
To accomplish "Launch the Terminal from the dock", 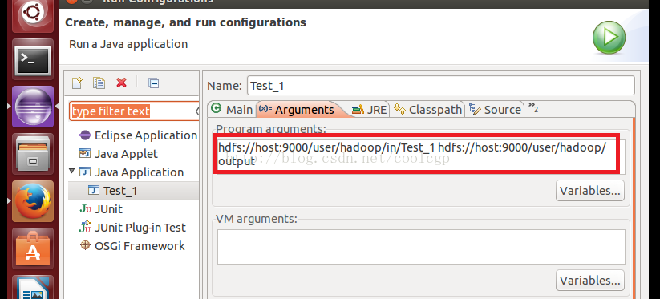I will tap(33, 59).
